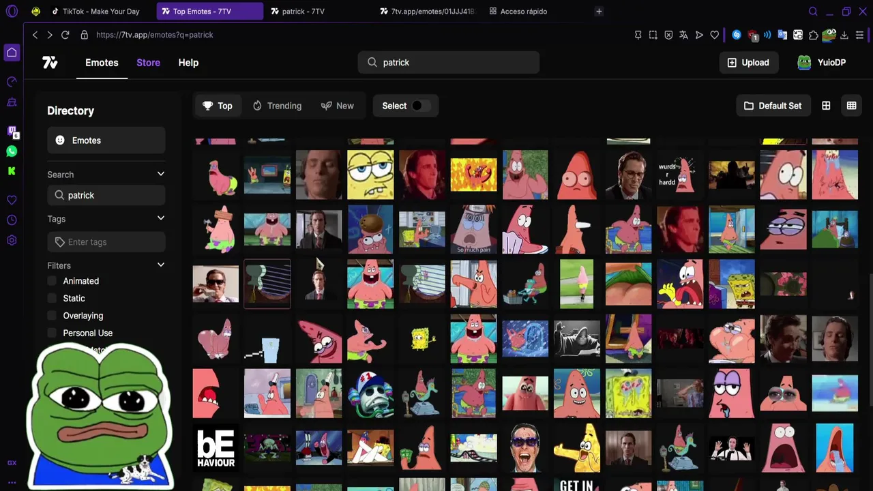The width and height of the screenshot is (873, 491).
Task: Open the Default Set selector
Action: (773, 106)
